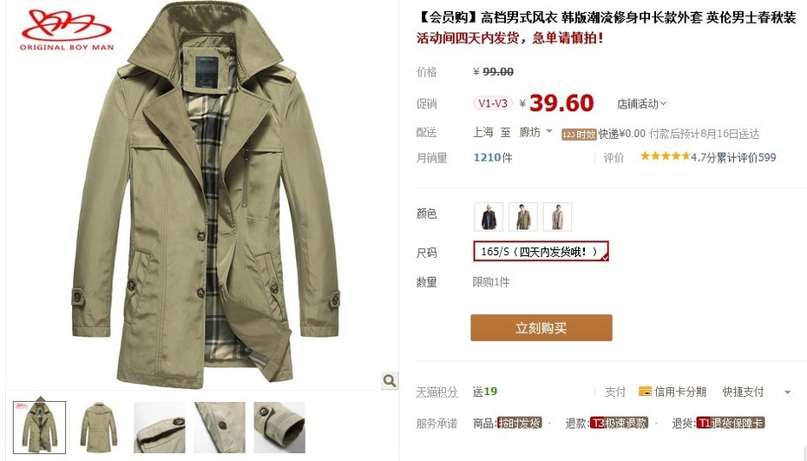The width and height of the screenshot is (807, 461).
Task: View the back-of-coat thumbnail
Action: (99, 427)
